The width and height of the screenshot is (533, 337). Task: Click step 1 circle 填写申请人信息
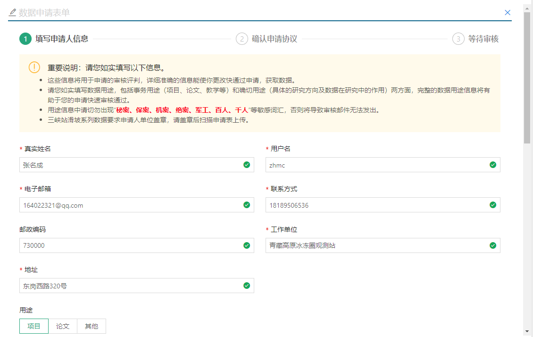coord(25,39)
